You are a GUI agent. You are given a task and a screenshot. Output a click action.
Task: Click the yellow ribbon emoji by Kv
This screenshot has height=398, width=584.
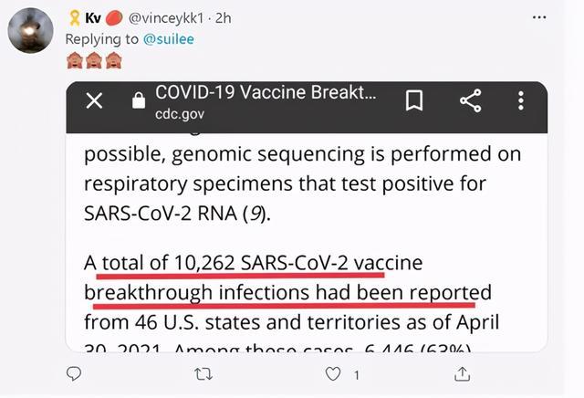74,18
